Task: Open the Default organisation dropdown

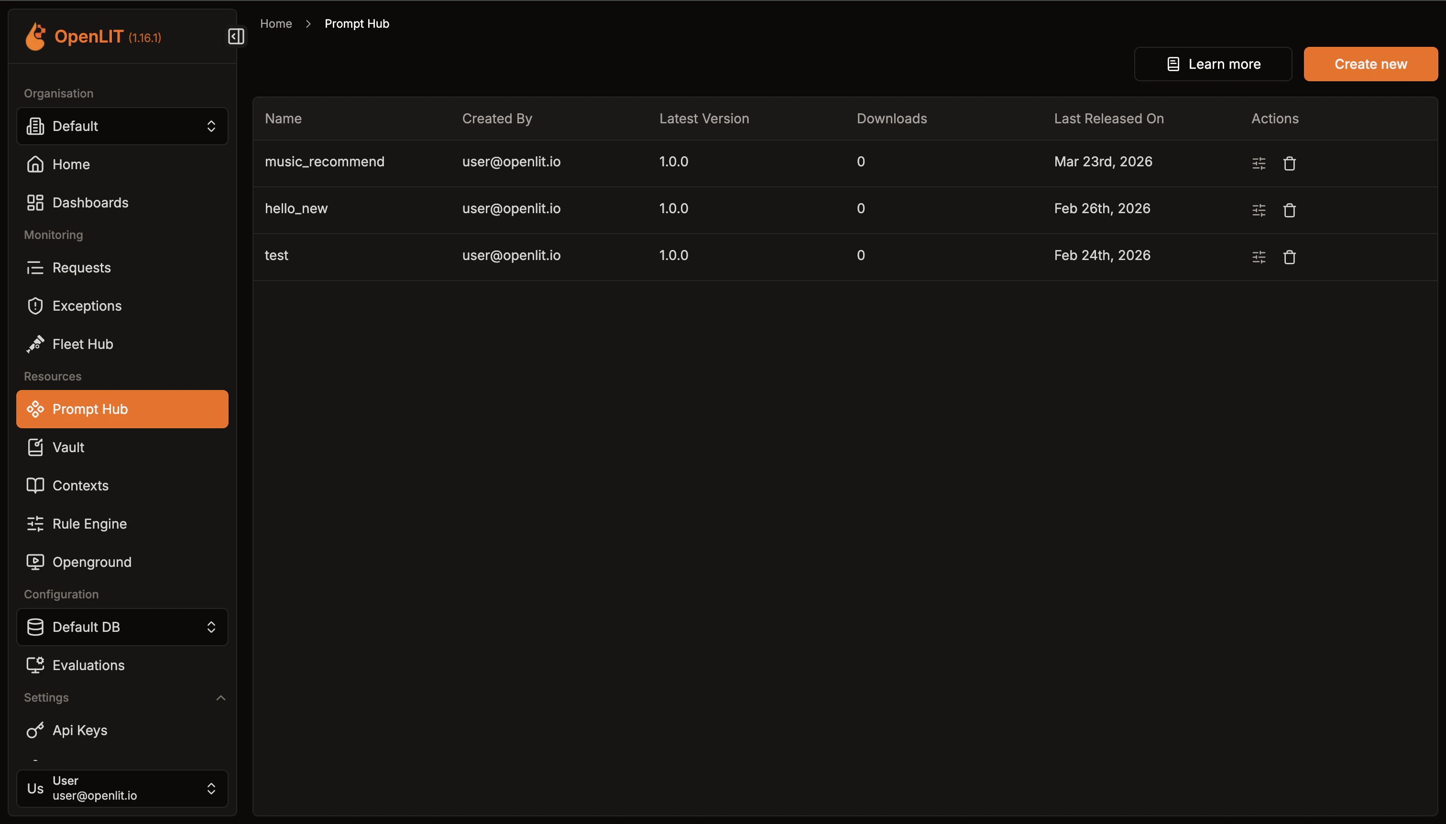Action: click(x=122, y=126)
